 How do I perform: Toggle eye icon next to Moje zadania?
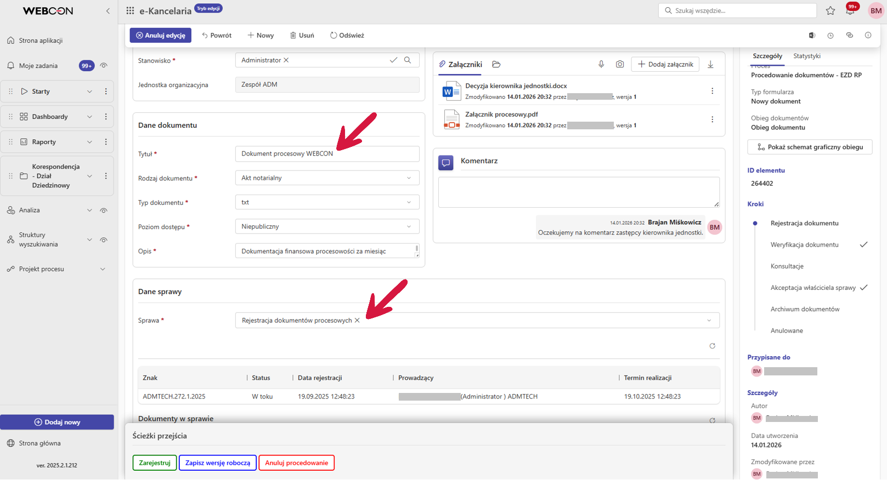[x=104, y=66]
